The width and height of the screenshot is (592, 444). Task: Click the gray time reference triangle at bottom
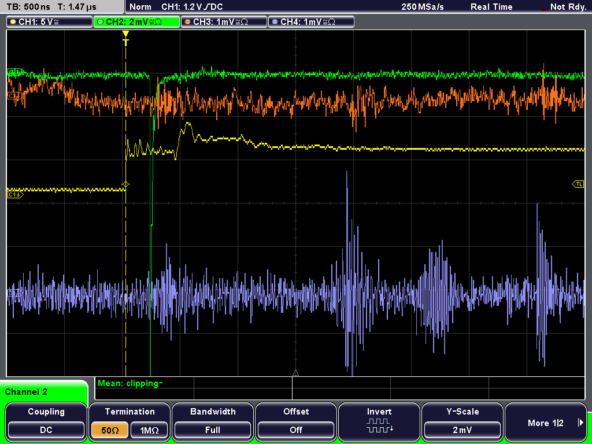click(x=295, y=373)
